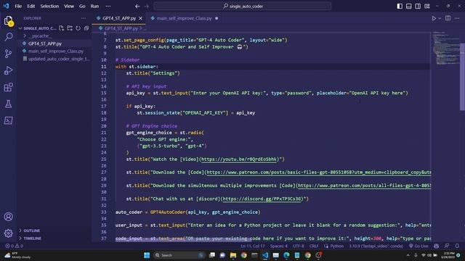465x261 pixels.
Task: Toggle primary side bar visibility
Action: 400,6
